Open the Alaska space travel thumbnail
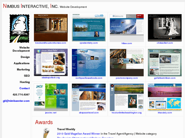The image size is (185, 138). [89, 97]
